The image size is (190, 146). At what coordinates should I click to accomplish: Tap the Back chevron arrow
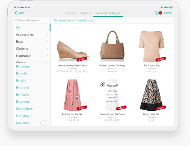pyautogui.click(x=16, y=13)
